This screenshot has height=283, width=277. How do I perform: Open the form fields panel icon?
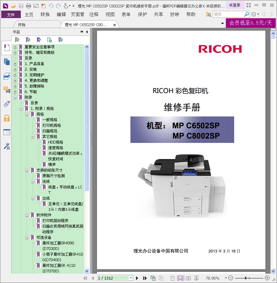click(7, 132)
